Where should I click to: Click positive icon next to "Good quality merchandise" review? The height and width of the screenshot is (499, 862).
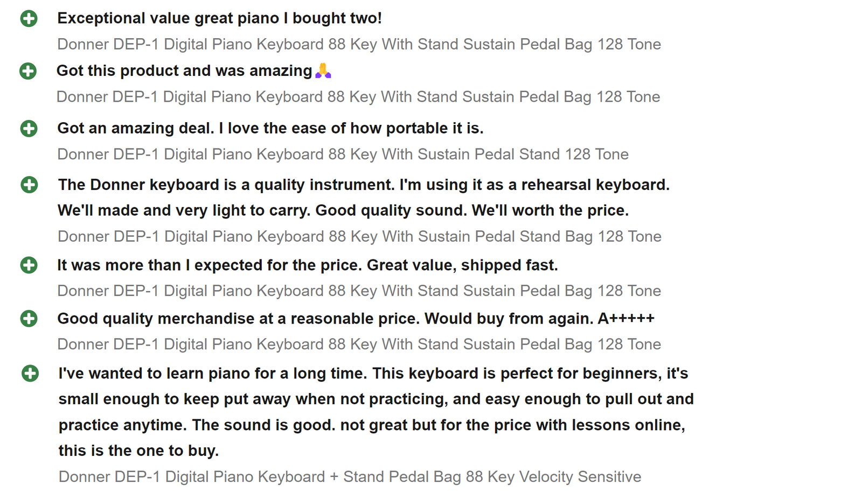(x=29, y=319)
